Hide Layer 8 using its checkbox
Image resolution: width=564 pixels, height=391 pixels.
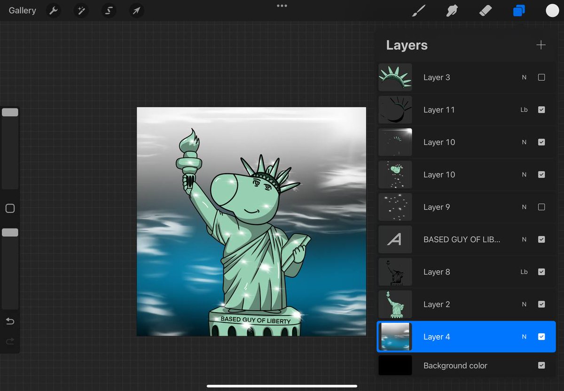coord(541,272)
